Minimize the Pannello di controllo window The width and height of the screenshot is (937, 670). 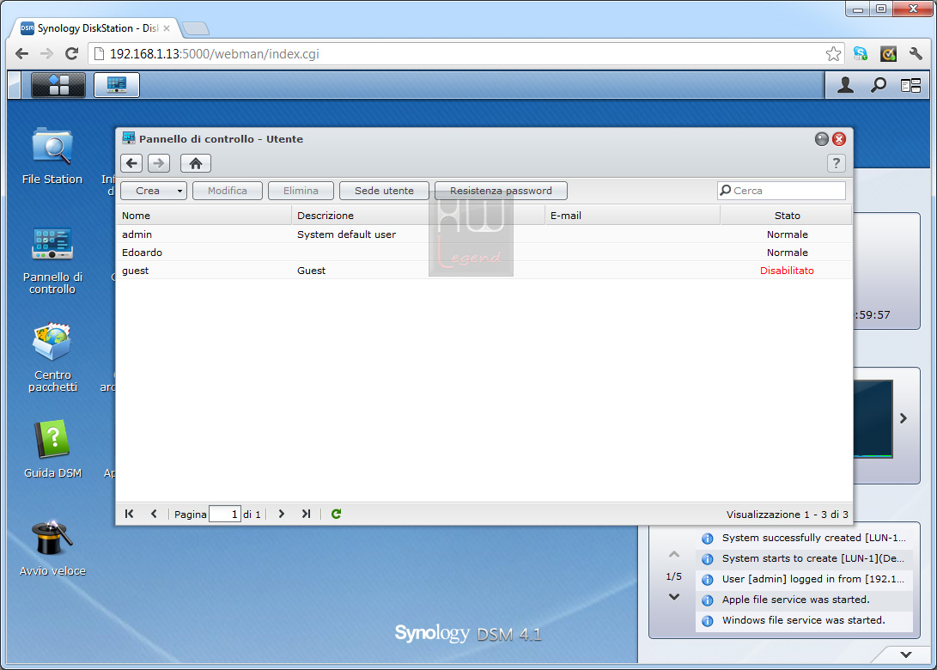click(x=822, y=139)
